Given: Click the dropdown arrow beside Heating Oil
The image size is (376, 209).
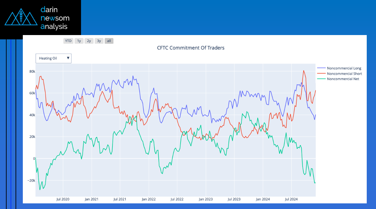Looking at the screenshot, I should [x=68, y=58].
